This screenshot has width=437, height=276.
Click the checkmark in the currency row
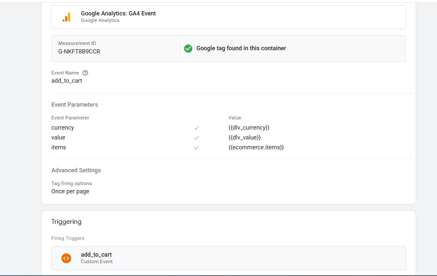click(x=197, y=128)
